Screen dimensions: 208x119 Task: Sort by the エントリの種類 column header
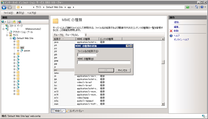[x=110, y=39]
